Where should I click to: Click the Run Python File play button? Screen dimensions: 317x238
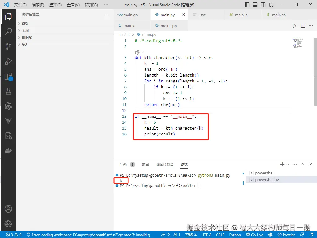point(295,26)
